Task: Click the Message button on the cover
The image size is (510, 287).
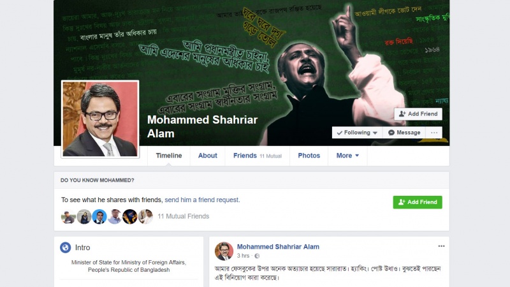Action: tap(404, 133)
